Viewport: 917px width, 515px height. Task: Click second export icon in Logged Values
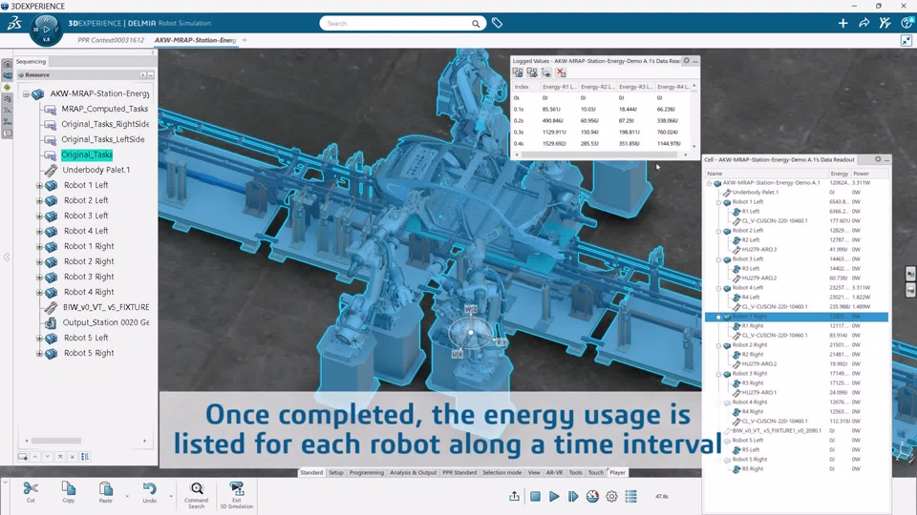coord(532,72)
